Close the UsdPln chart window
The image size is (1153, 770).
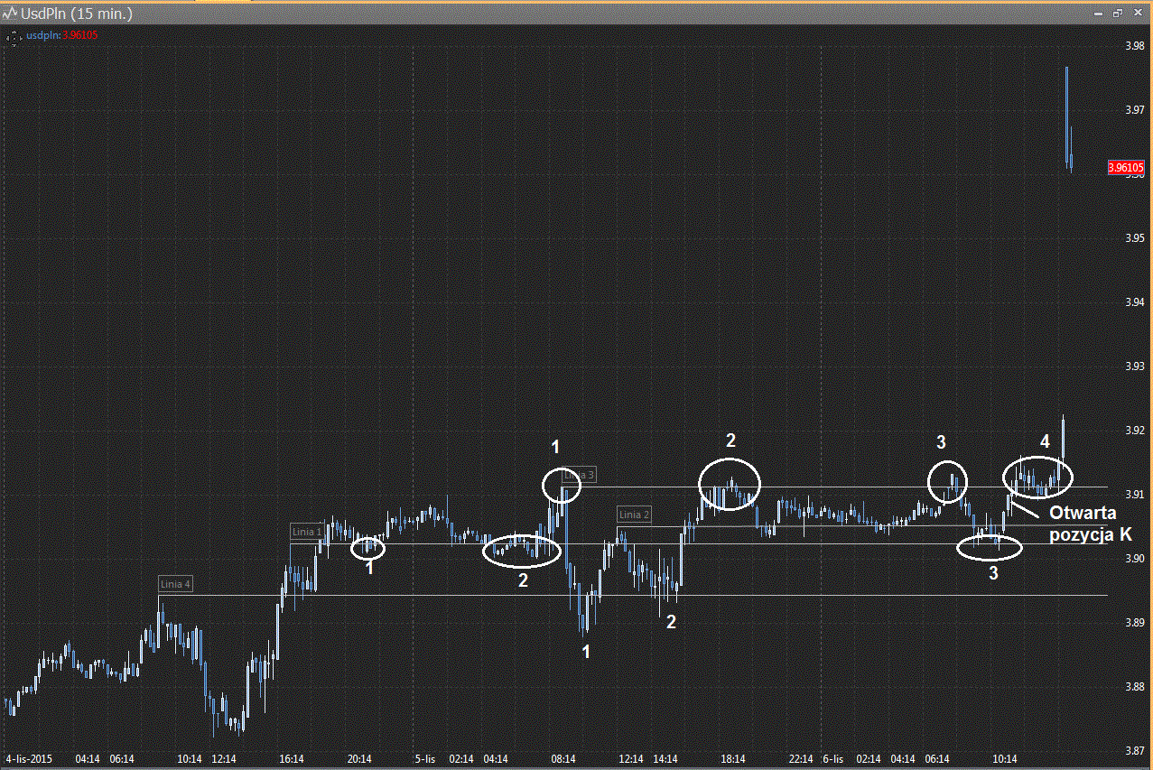click(x=1138, y=14)
